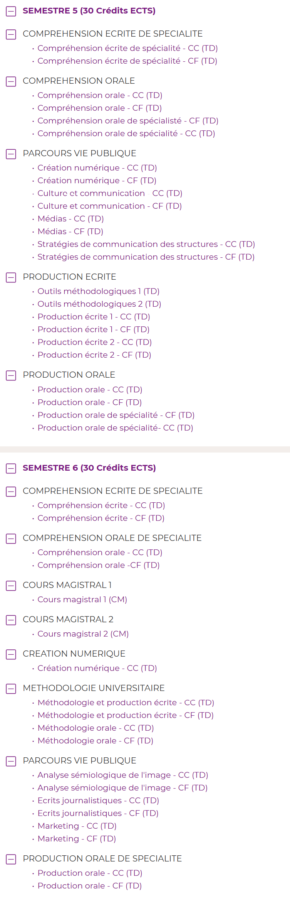Collapse the SEMESTRE 6 section minus icon
Viewport: 290px width, 902px height.
point(11,468)
